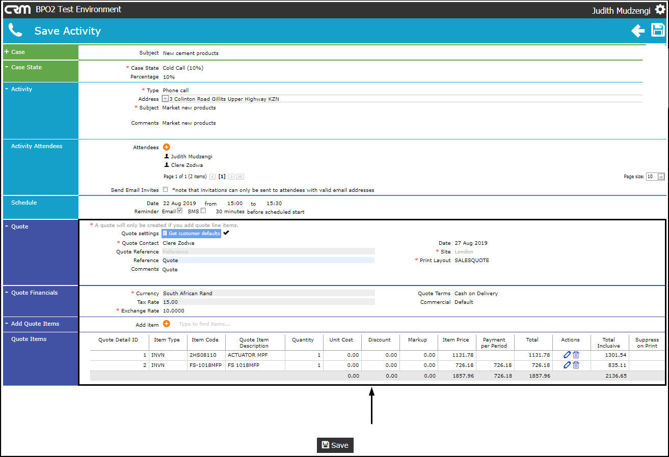Toggle the Send Email Invites checkbox
The width and height of the screenshot is (669, 457).
point(165,190)
